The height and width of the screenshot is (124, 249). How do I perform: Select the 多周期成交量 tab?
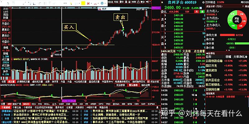point(24,81)
